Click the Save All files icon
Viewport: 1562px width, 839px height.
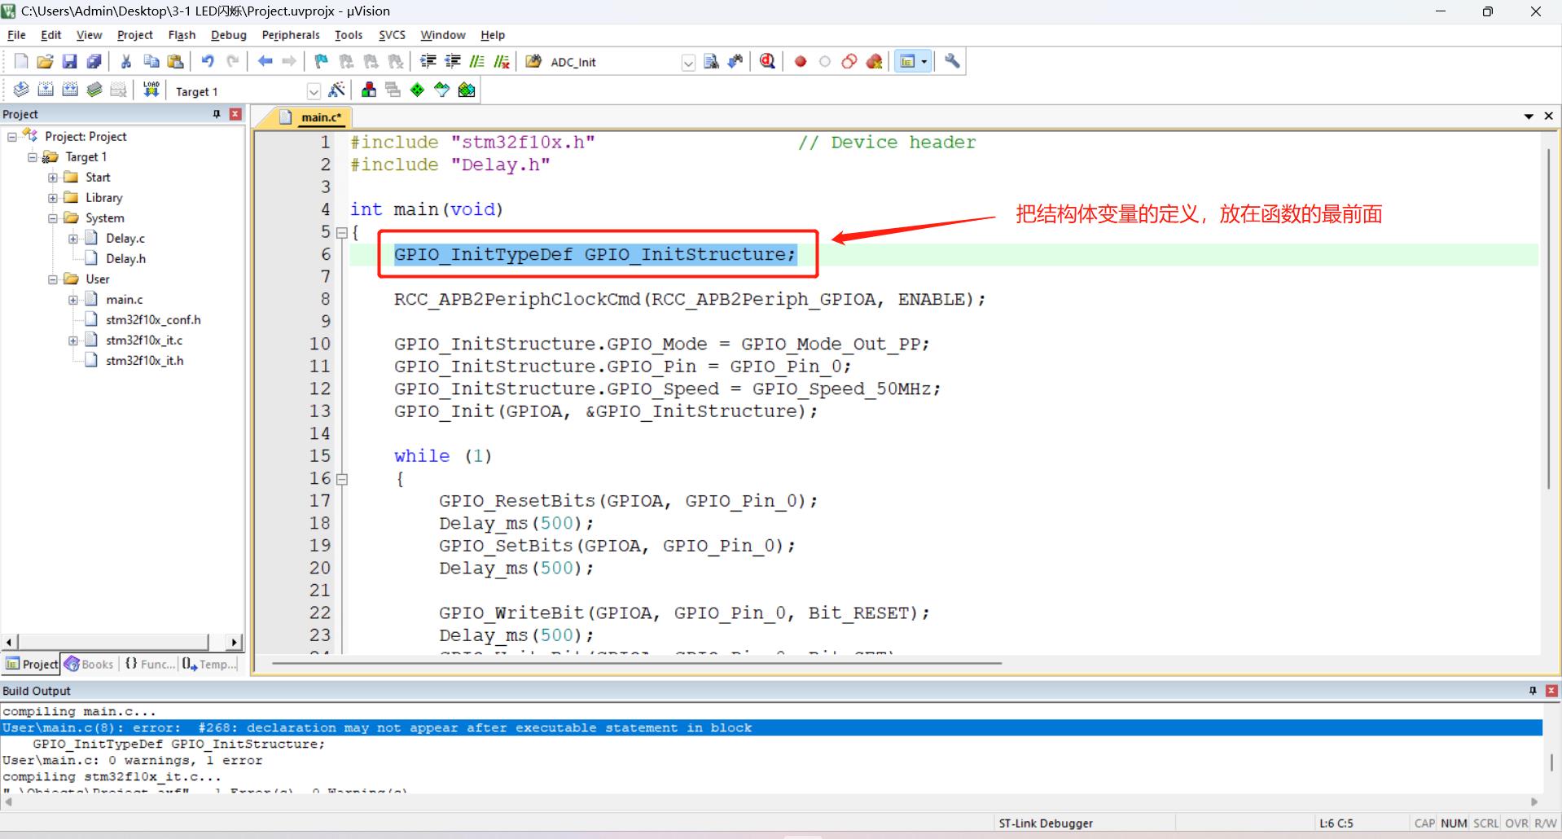(94, 62)
